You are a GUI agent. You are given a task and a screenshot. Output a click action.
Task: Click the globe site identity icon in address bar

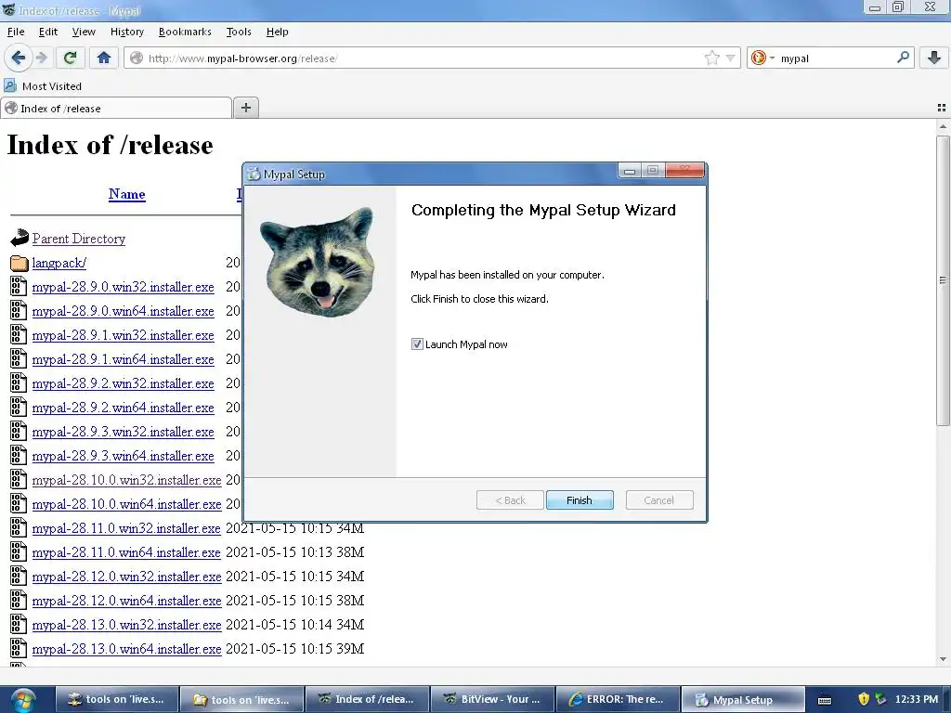(x=137, y=58)
